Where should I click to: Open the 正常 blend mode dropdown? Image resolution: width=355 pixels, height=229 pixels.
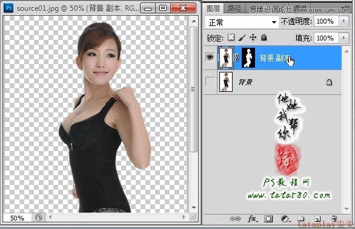[242, 22]
